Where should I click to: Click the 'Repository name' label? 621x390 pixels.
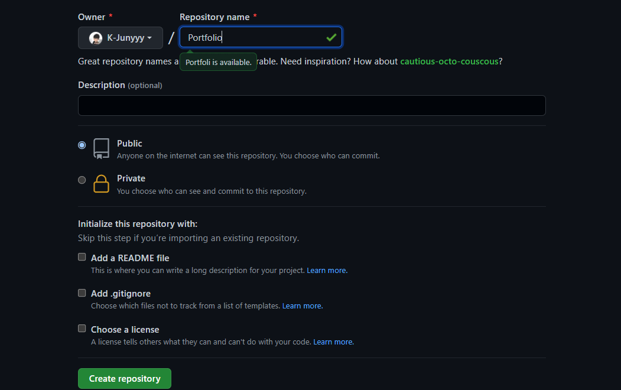(214, 17)
